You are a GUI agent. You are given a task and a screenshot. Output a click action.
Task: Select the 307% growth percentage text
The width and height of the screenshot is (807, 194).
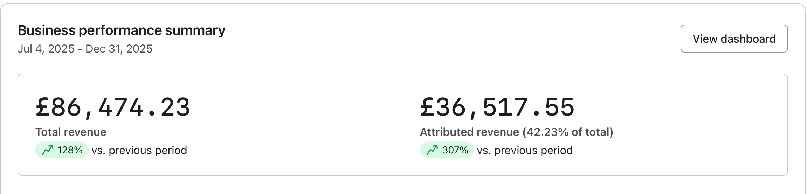[455, 150]
